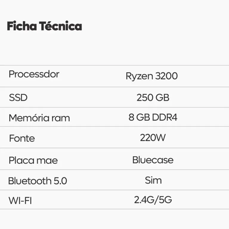Click the Ficha Técnica heading

click(x=44, y=26)
